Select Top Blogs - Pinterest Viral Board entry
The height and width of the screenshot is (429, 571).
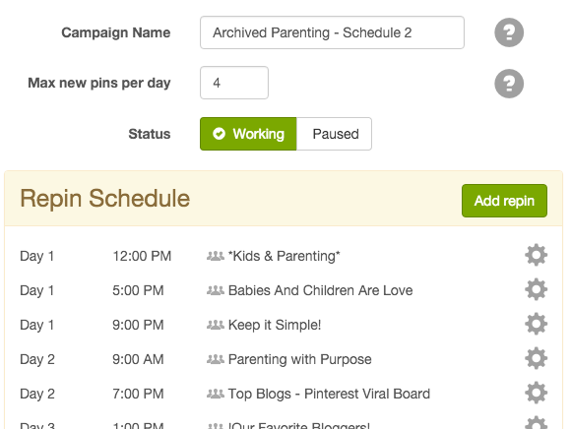[x=329, y=394]
